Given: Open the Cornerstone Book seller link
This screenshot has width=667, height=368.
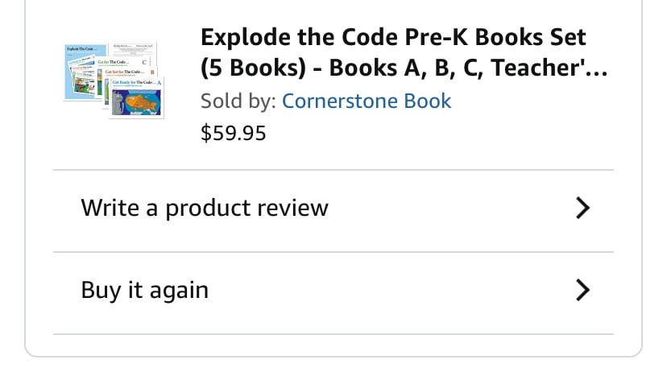Looking at the screenshot, I should [x=366, y=101].
